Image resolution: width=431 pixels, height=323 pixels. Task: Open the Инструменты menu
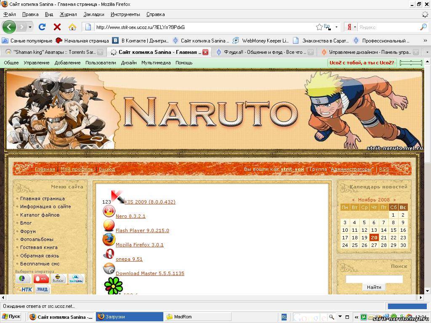pyautogui.click(x=125, y=14)
